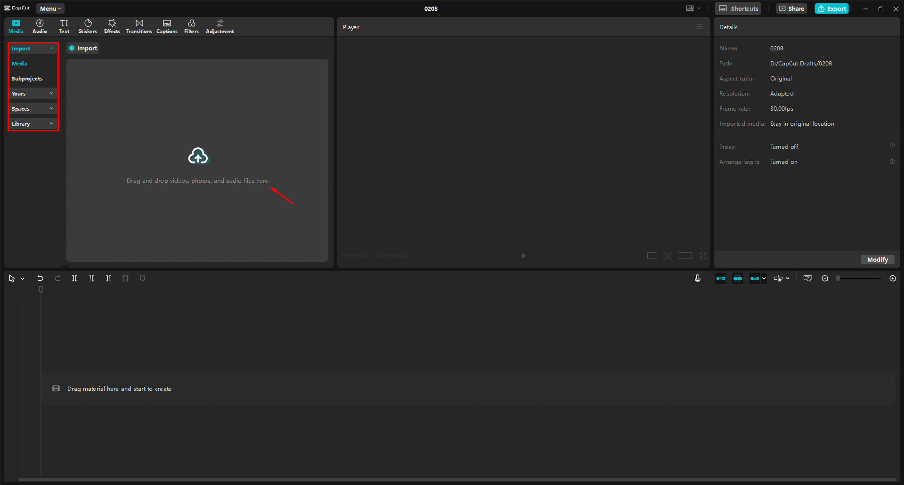Select the Text panel
Screen dimensions: 904x485
pos(64,26)
